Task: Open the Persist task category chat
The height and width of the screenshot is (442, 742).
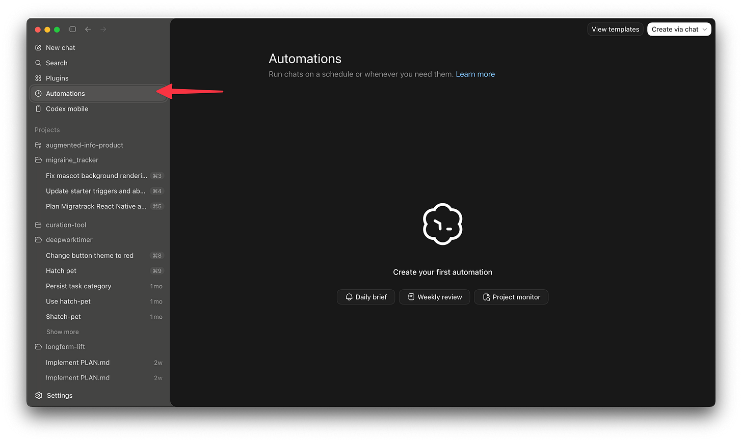Action: pos(99,286)
